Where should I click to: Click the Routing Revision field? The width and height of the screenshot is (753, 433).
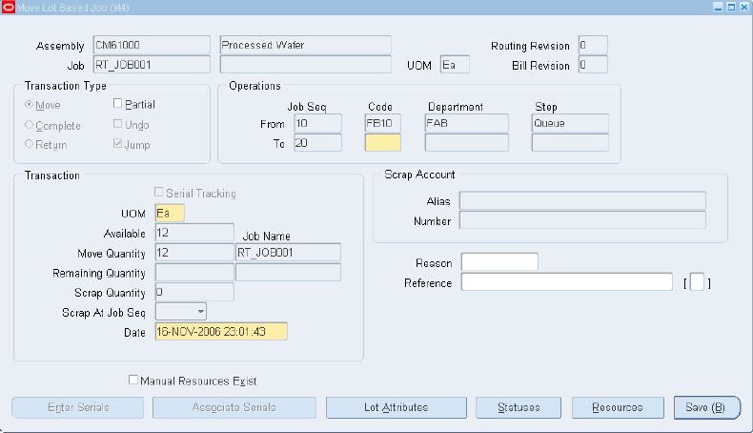593,45
